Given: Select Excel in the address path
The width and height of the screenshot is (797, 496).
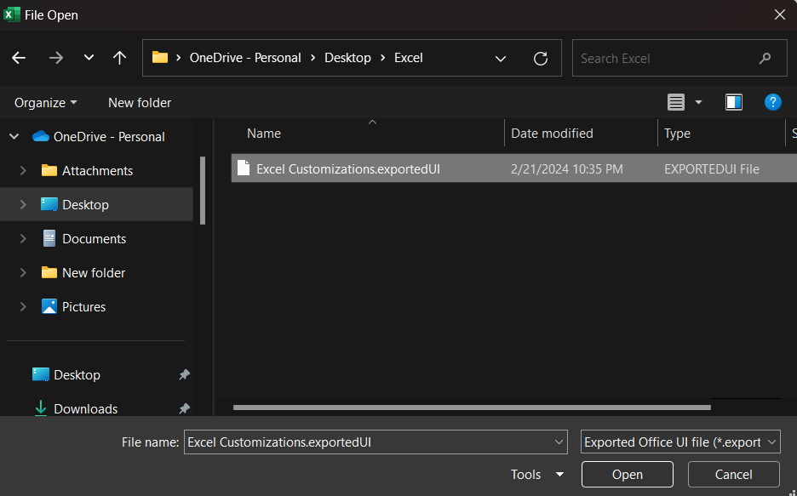Looking at the screenshot, I should tap(409, 58).
